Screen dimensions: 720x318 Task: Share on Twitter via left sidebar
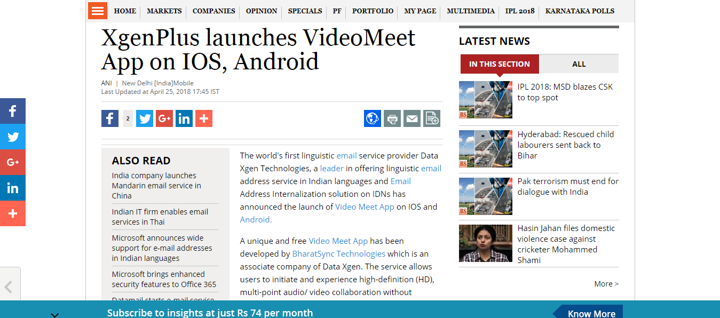pyautogui.click(x=13, y=137)
